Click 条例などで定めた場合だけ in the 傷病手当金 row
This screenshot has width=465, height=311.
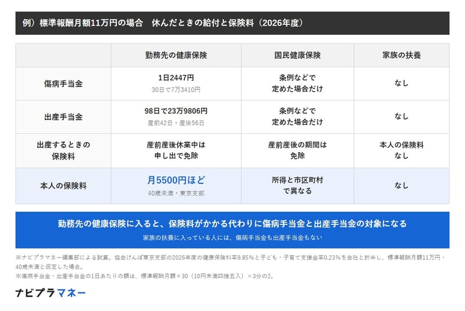click(x=298, y=83)
